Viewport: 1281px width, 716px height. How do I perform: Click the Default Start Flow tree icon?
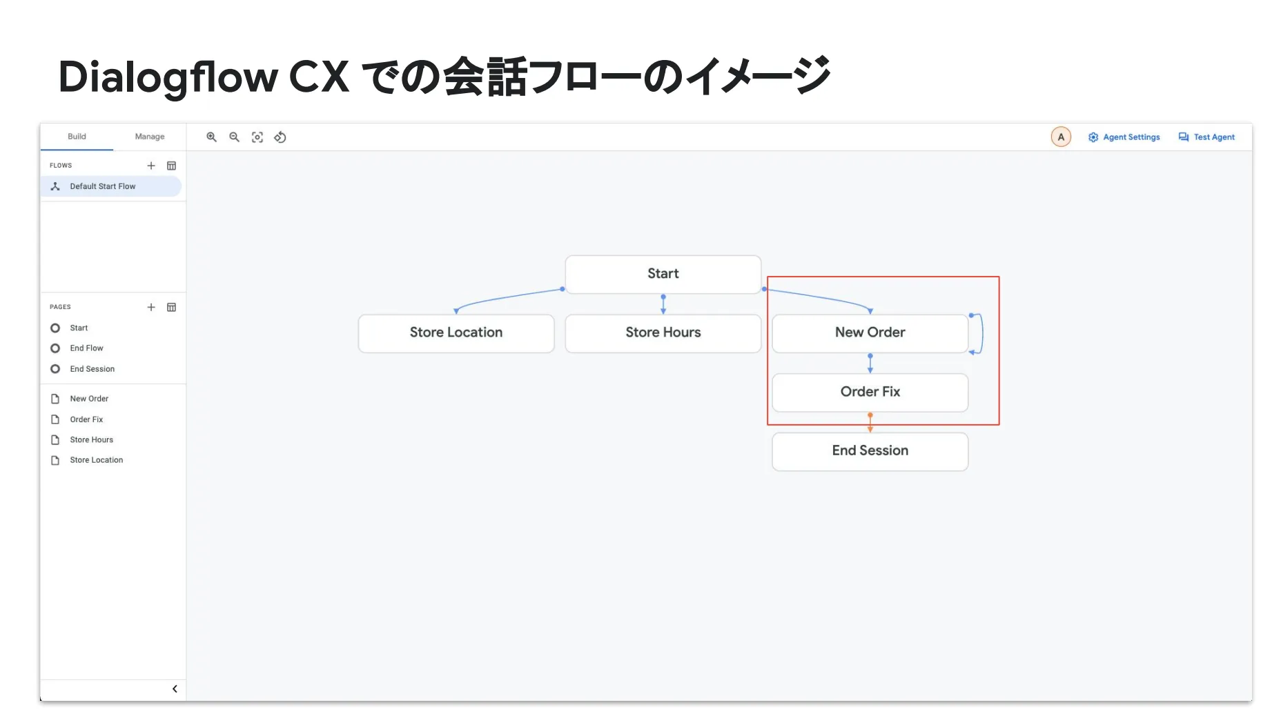coord(55,186)
